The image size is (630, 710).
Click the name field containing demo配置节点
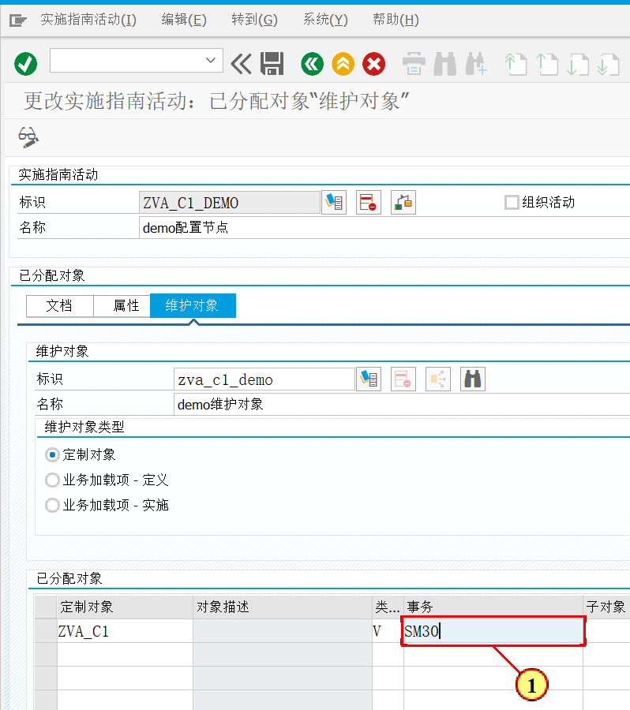coord(384,227)
